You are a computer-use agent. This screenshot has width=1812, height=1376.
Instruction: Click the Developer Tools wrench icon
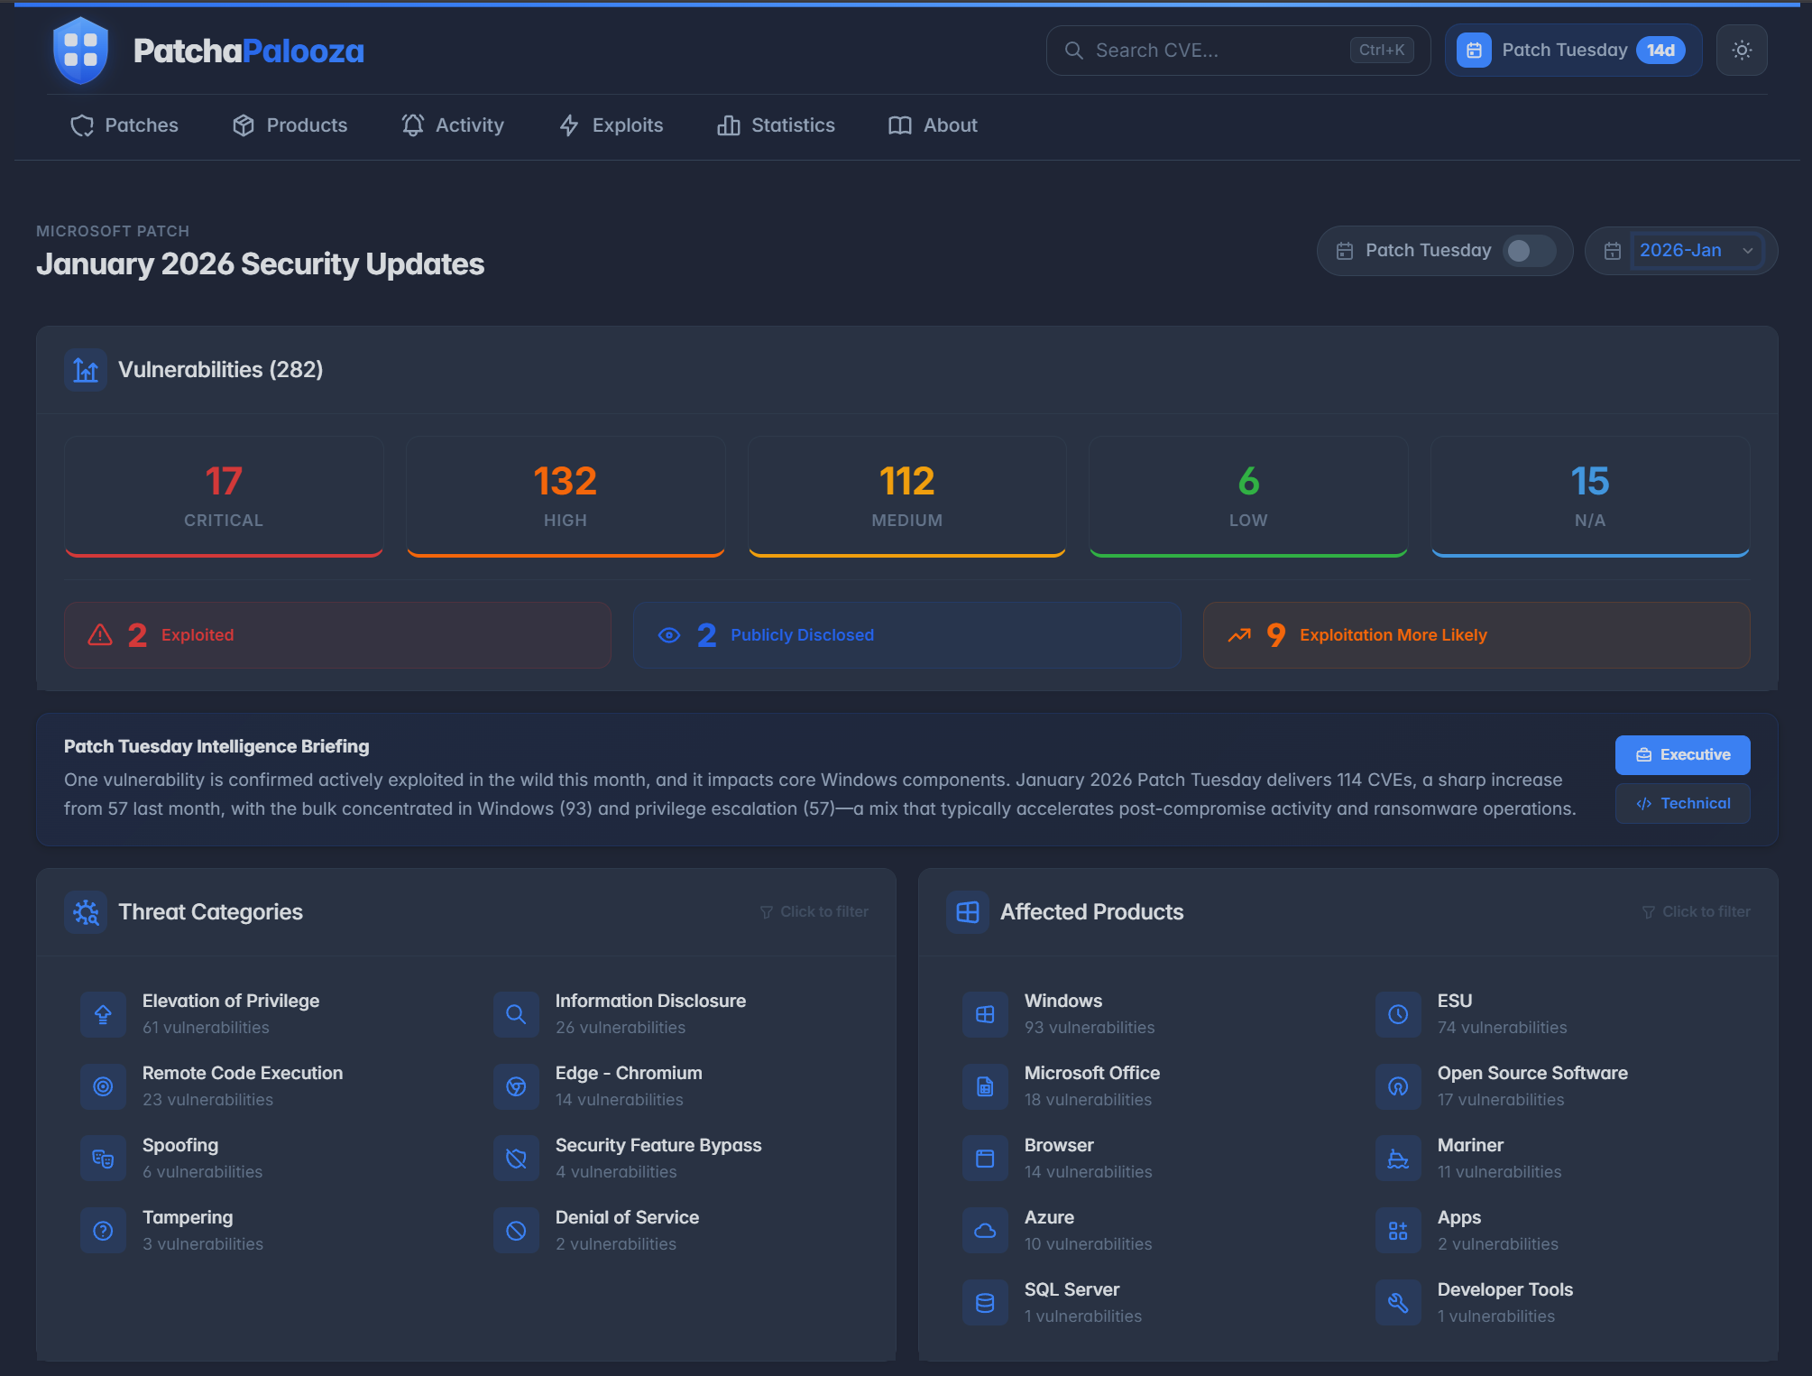click(x=1398, y=1303)
